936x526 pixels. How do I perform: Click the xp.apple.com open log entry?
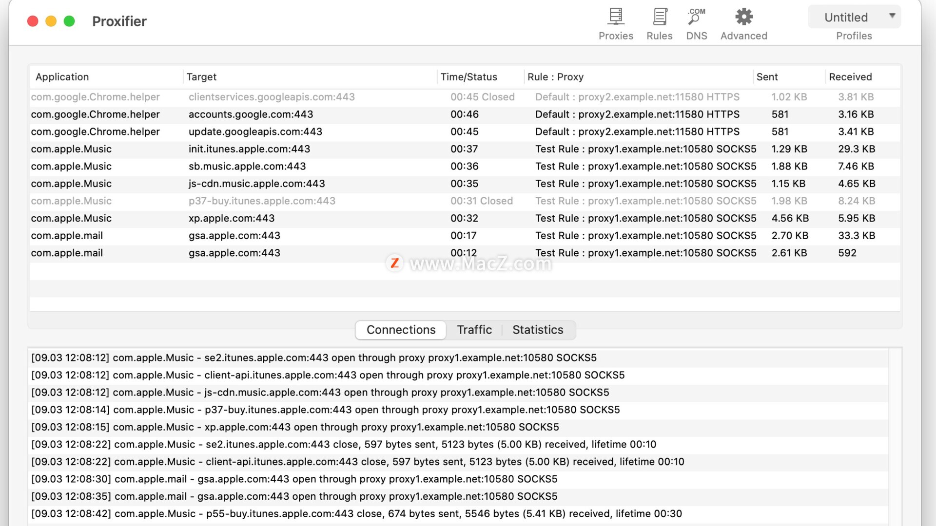459,427
